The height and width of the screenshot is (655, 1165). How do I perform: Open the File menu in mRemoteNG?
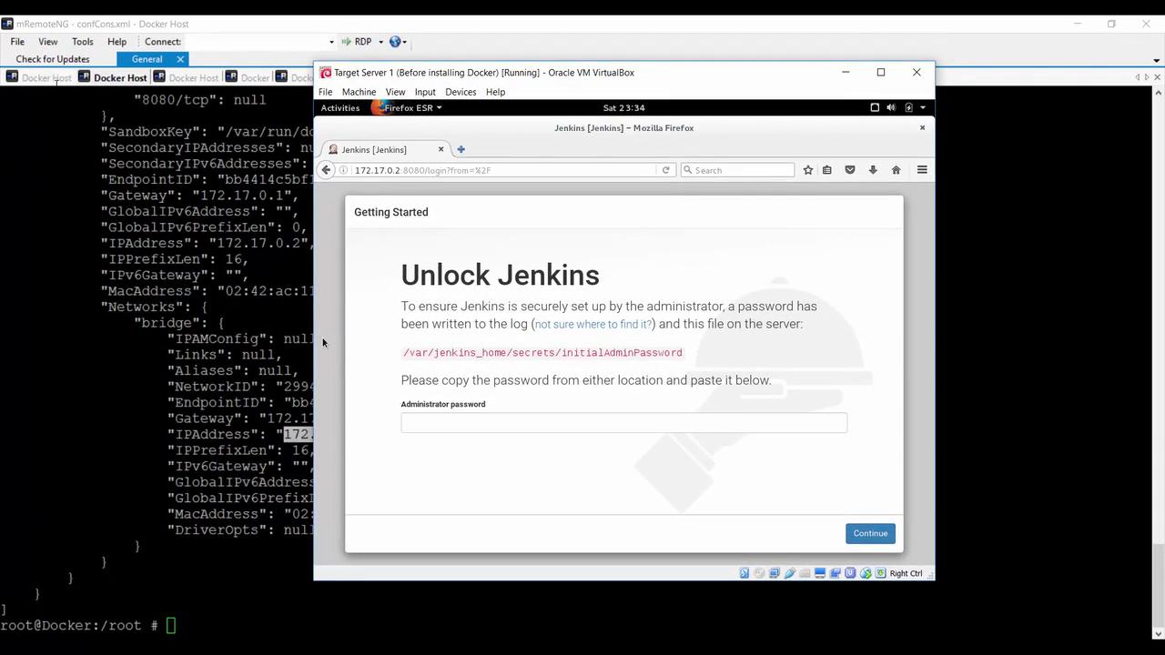17,42
